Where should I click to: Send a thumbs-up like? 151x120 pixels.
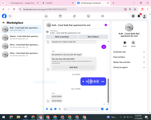[x=107, y=109]
